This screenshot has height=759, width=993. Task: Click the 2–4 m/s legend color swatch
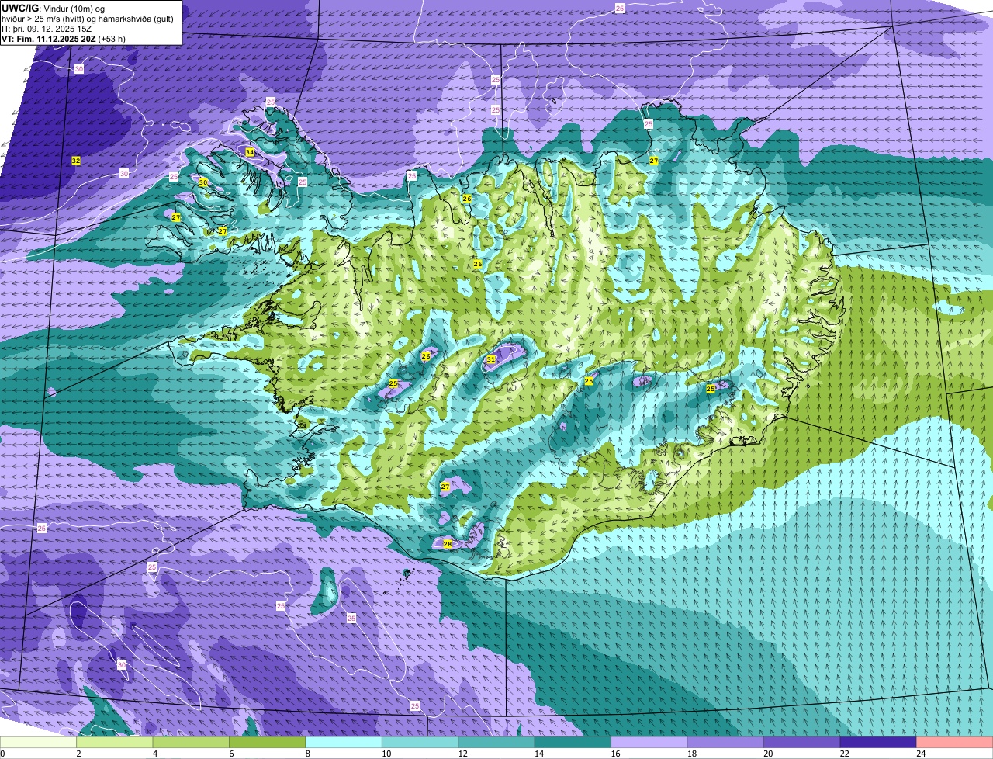[115, 742]
